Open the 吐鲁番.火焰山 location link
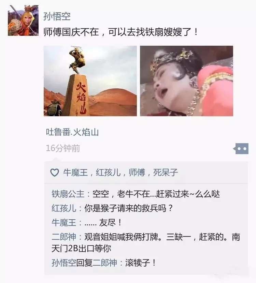 [72, 132]
